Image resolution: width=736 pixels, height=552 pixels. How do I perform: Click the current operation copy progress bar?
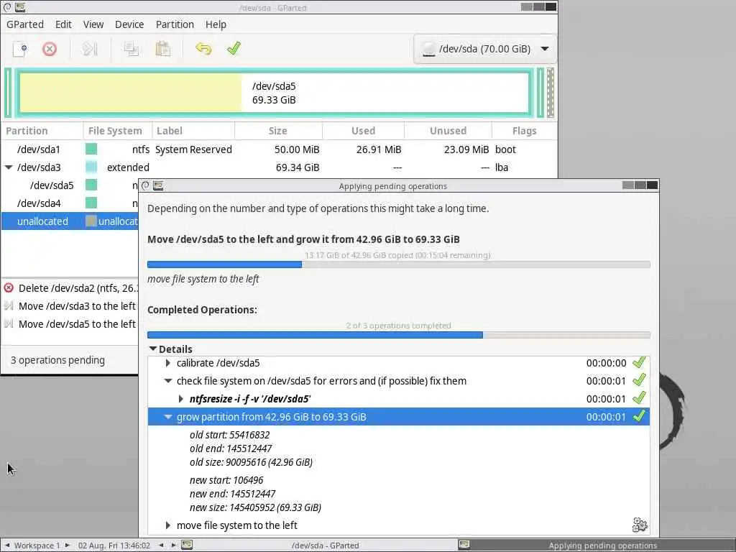tap(398, 264)
